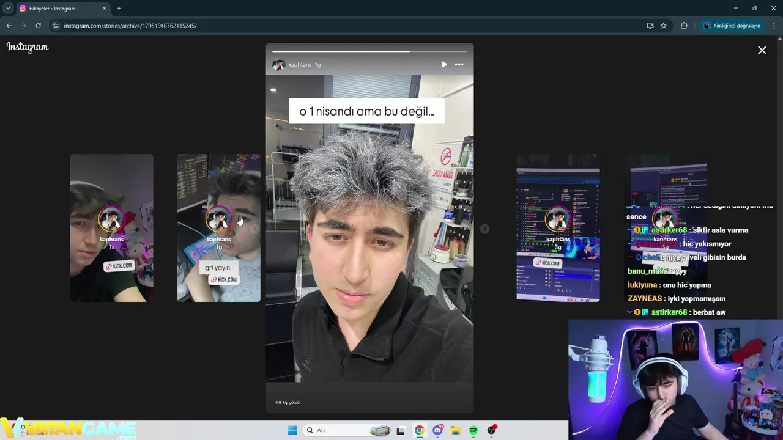The height and width of the screenshot is (440, 783).
Task: Open Task View on the taskbar
Action: coord(401,430)
